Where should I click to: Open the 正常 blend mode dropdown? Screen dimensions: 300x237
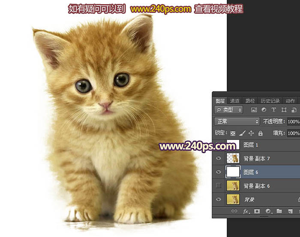click(x=237, y=121)
